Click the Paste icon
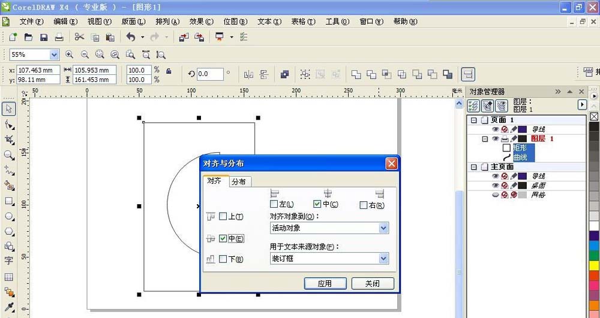Viewport: 600px width, 318px height. pos(110,37)
